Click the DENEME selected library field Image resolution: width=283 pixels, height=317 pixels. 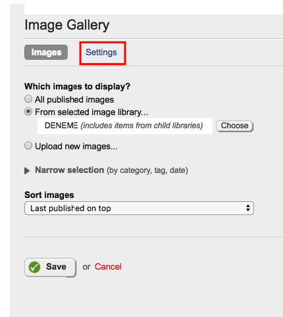125,126
